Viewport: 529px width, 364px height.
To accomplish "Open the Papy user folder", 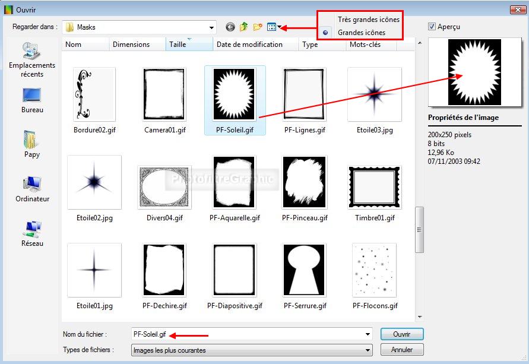I will (x=32, y=144).
